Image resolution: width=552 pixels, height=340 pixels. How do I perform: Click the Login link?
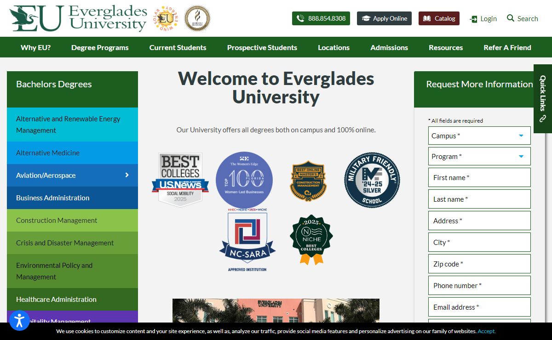pos(483,19)
